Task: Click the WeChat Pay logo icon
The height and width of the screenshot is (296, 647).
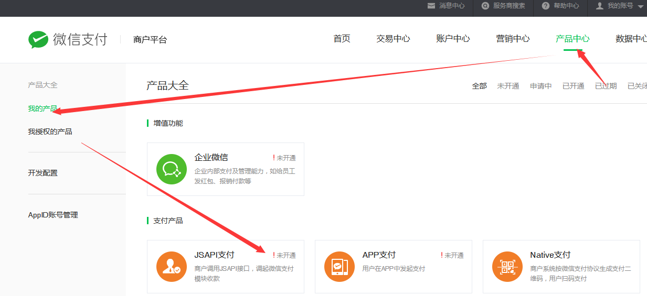Action: click(38, 39)
